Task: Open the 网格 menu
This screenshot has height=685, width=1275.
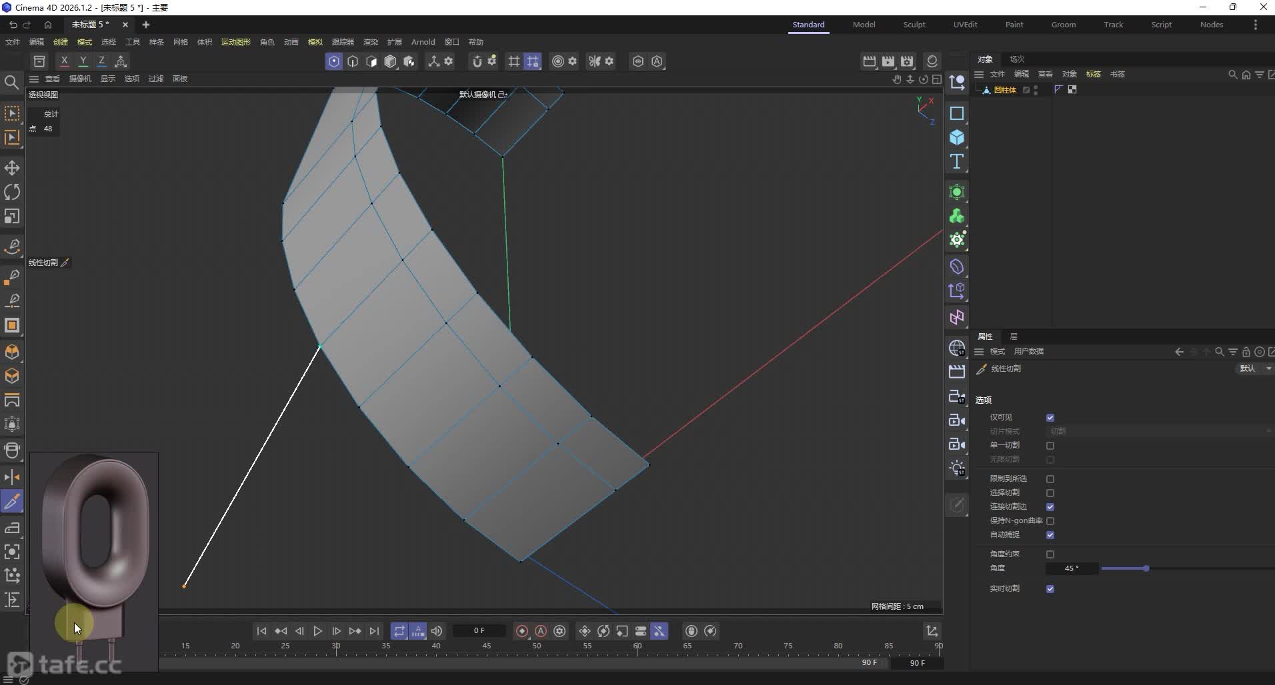Action: (180, 42)
